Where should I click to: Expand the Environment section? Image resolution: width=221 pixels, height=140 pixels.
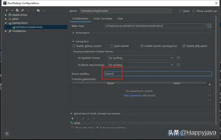73,33
